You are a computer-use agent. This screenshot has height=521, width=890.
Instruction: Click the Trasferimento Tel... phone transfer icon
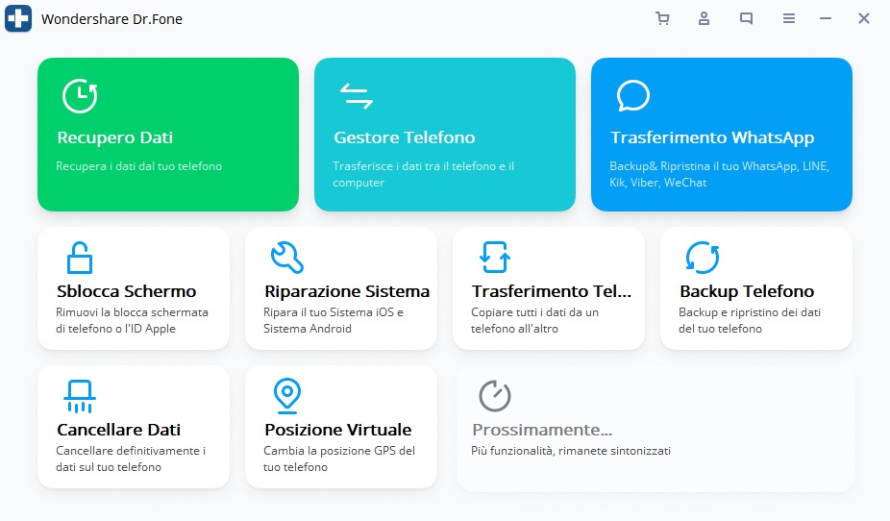(495, 258)
